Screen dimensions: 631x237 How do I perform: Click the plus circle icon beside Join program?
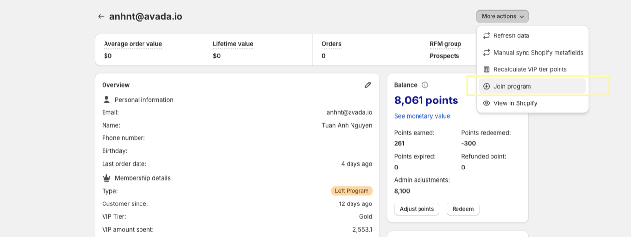click(487, 86)
